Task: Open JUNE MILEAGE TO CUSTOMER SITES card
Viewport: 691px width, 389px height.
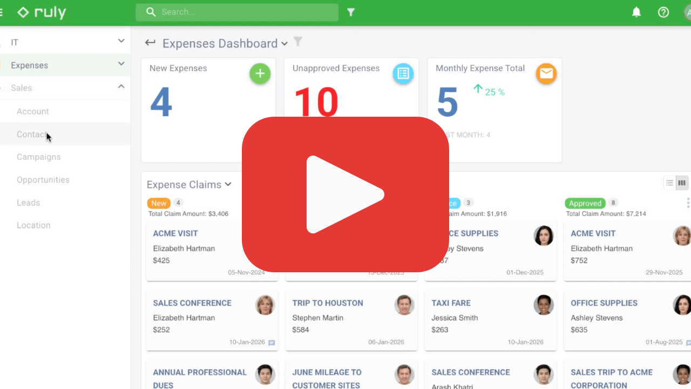Action: pos(351,375)
